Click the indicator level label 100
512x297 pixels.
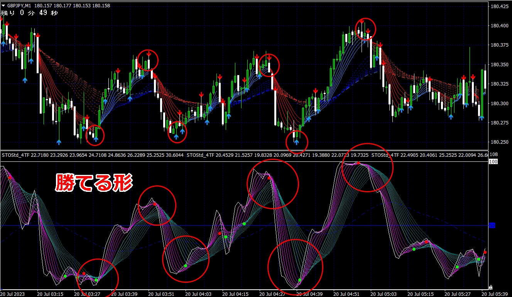[493, 162]
